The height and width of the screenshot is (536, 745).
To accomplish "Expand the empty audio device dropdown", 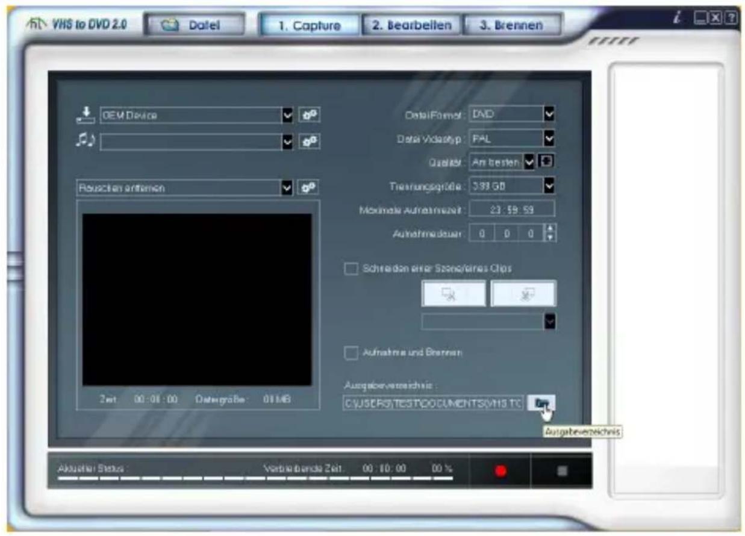I will pyautogui.click(x=288, y=142).
